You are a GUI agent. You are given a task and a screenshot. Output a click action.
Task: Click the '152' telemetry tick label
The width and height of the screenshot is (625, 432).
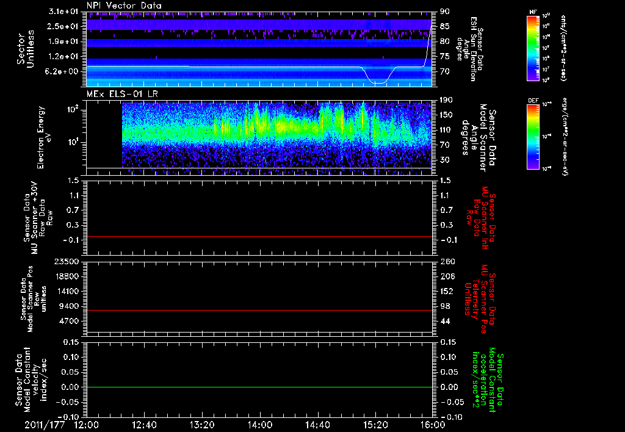pyautogui.click(x=447, y=291)
